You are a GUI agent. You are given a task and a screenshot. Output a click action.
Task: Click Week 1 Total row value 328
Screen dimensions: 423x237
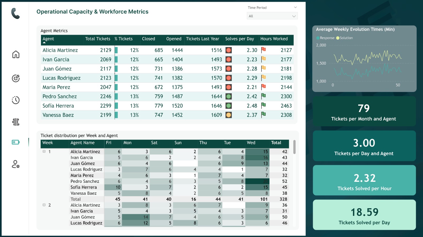[283, 199]
